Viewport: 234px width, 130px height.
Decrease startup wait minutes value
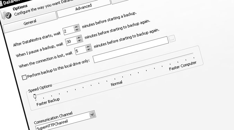77,29
